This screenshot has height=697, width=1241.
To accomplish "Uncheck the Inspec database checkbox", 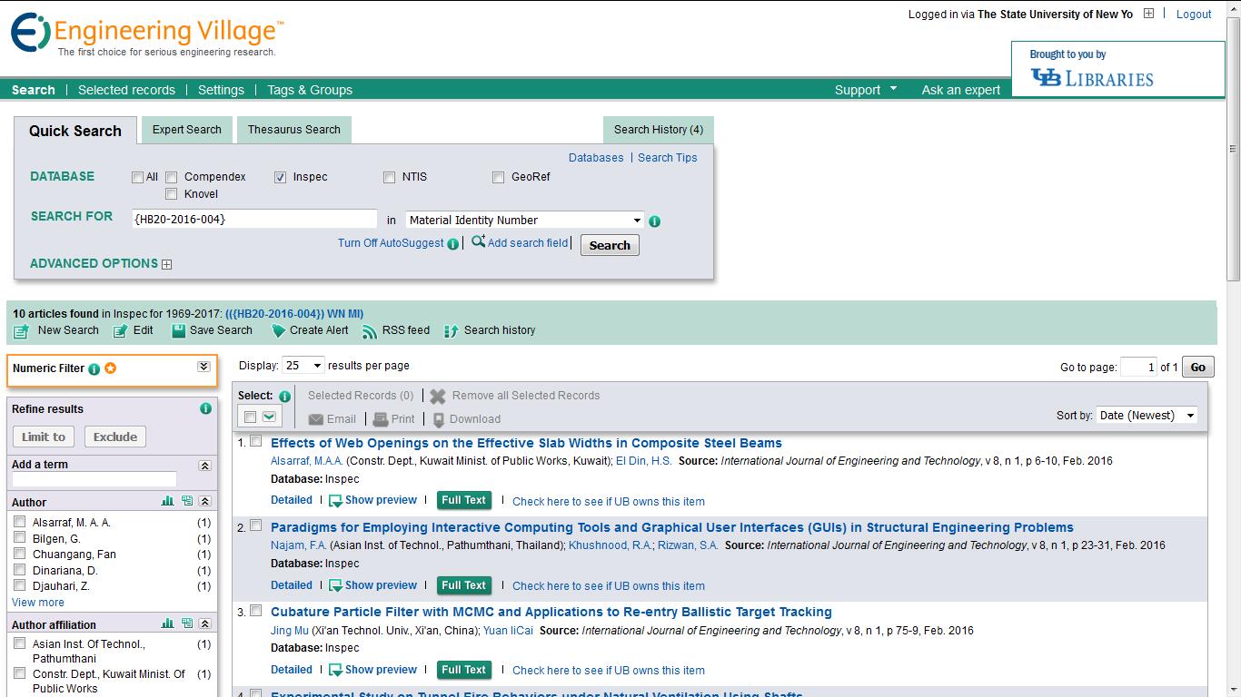I will (x=280, y=178).
